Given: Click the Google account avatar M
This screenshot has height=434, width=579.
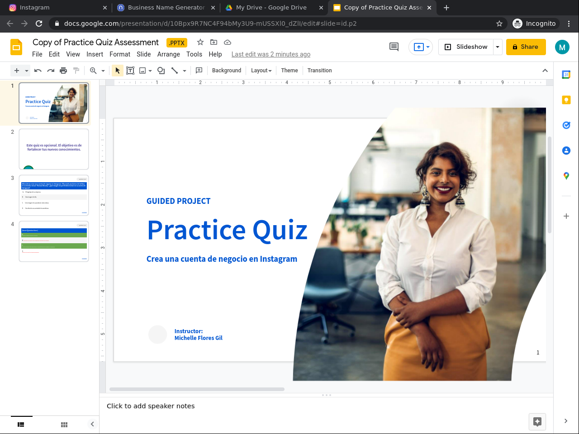Looking at the screenshot, I should 562,47.
